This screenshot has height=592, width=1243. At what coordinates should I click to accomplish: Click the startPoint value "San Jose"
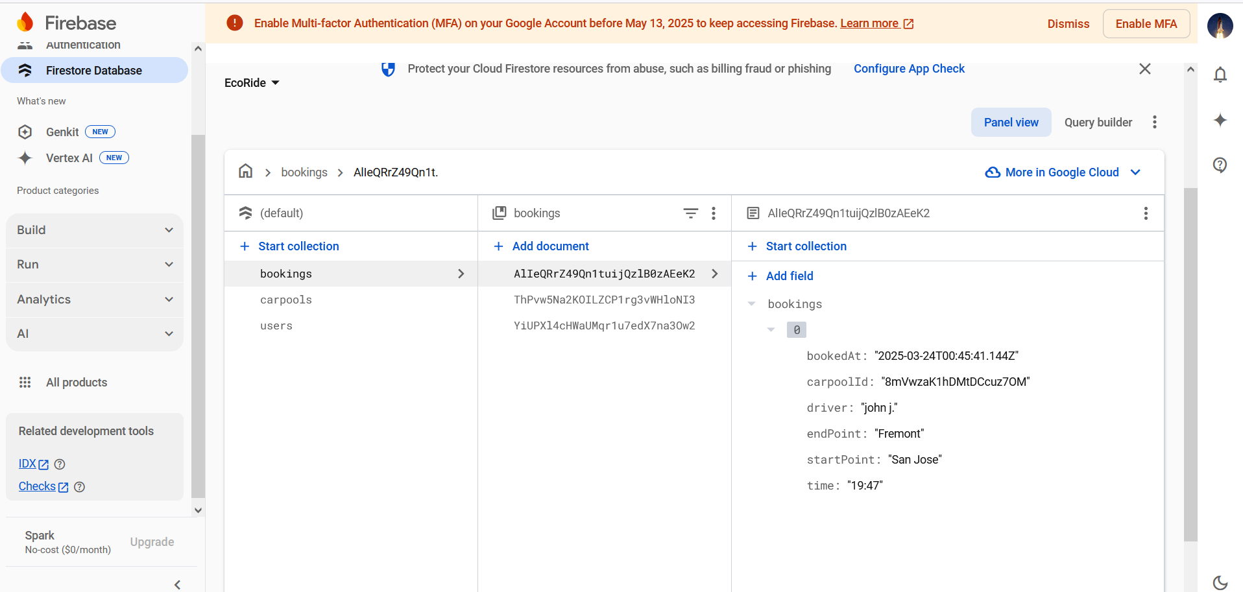tap(915, 460)
